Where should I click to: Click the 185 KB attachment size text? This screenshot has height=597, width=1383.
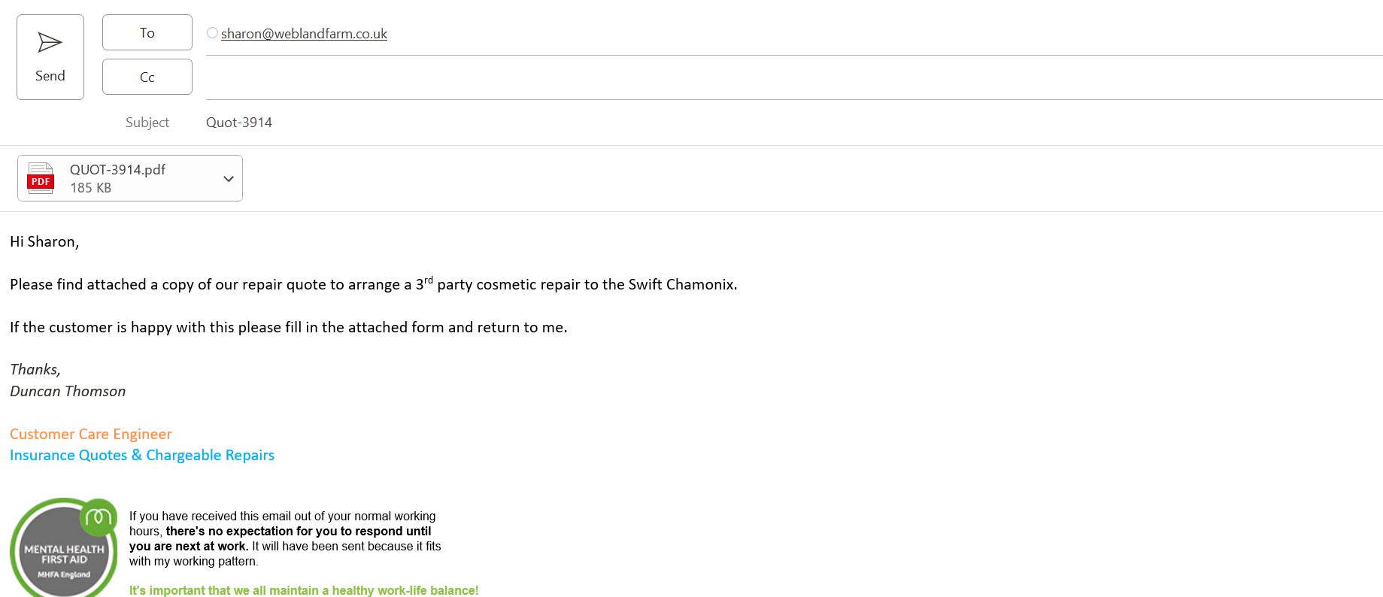click(90, 188)
